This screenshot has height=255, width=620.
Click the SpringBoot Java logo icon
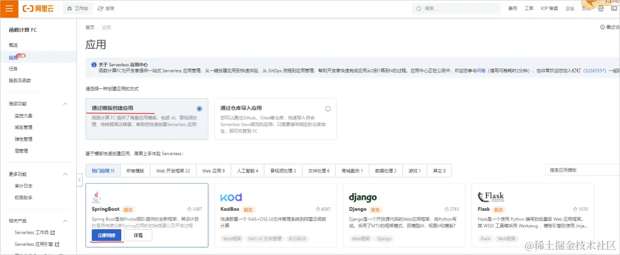tap(96, 197)
